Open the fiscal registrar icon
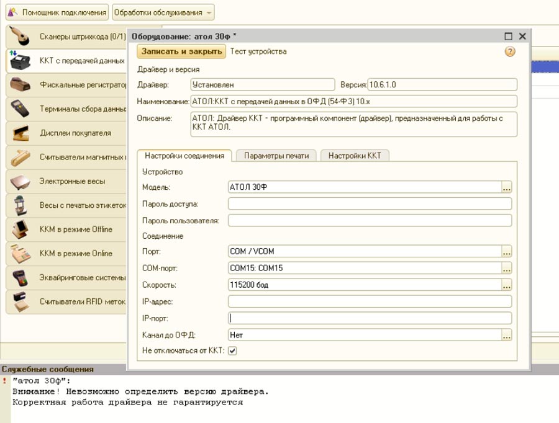559x423 pixels. 20,85
